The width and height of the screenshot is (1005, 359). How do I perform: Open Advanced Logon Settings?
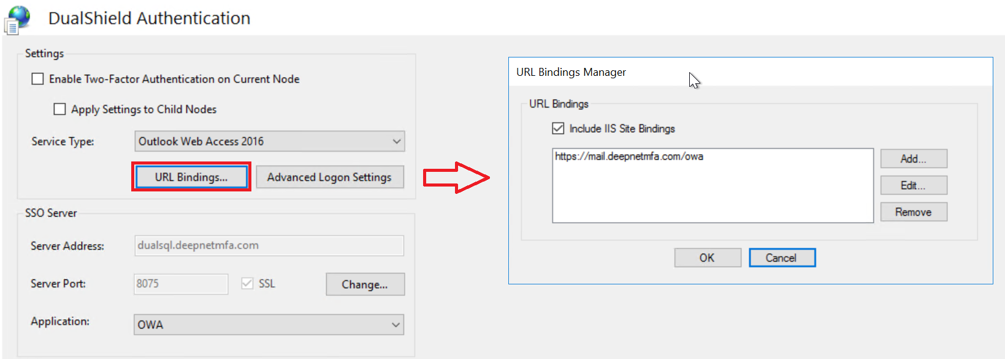(x=329, y=177)
